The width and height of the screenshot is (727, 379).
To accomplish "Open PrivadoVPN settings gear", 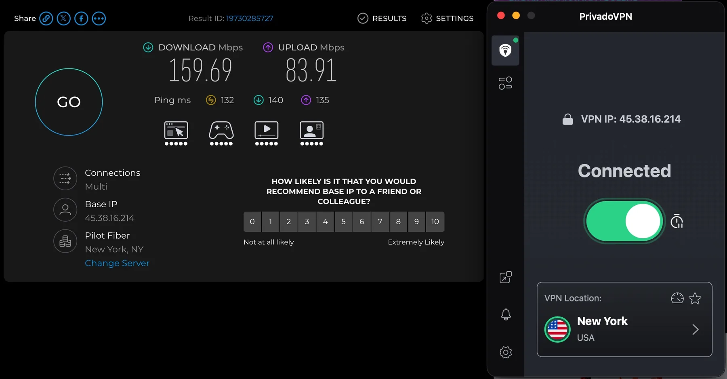I will coord(506,352).
